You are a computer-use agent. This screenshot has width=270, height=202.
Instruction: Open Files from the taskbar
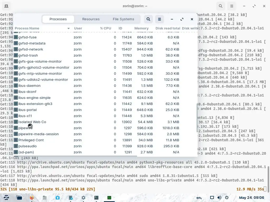click(x=45, y=198)
